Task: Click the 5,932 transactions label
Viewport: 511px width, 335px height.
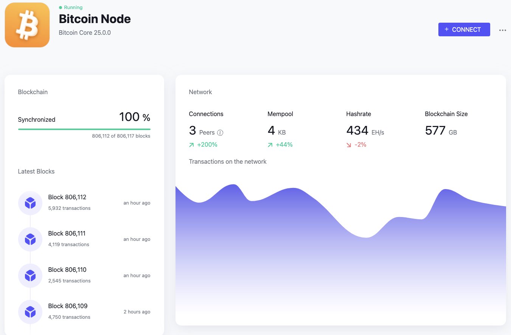Action: pos(69,208)
